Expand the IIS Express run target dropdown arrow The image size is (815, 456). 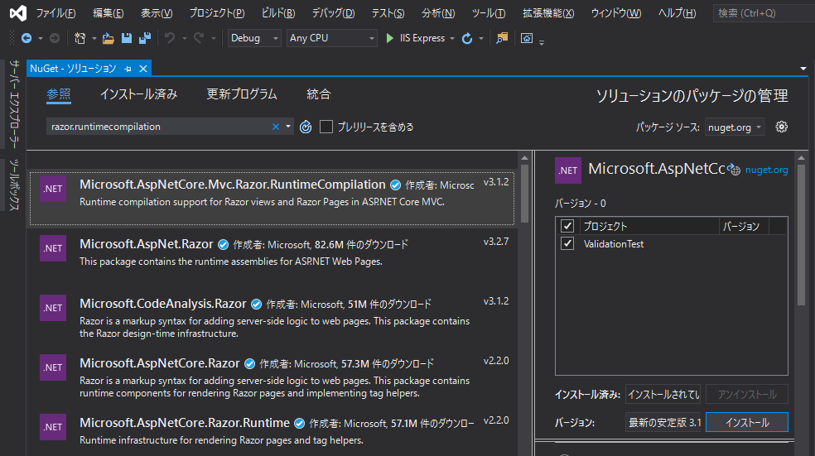click(452, 38)
